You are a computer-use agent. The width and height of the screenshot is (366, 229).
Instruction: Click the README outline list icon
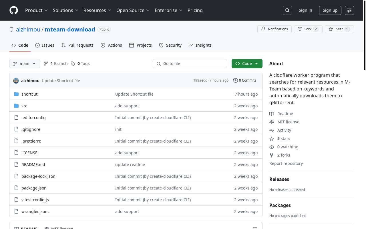point(255,228)
